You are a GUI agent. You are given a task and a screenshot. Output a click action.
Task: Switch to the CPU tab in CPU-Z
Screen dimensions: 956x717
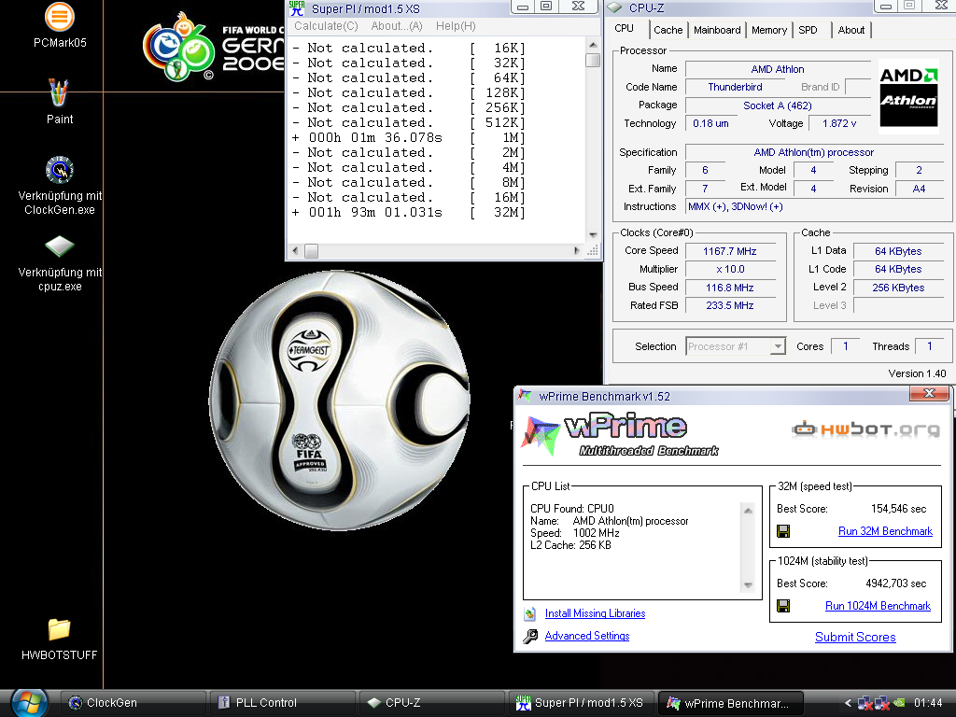tap(624, 29)
